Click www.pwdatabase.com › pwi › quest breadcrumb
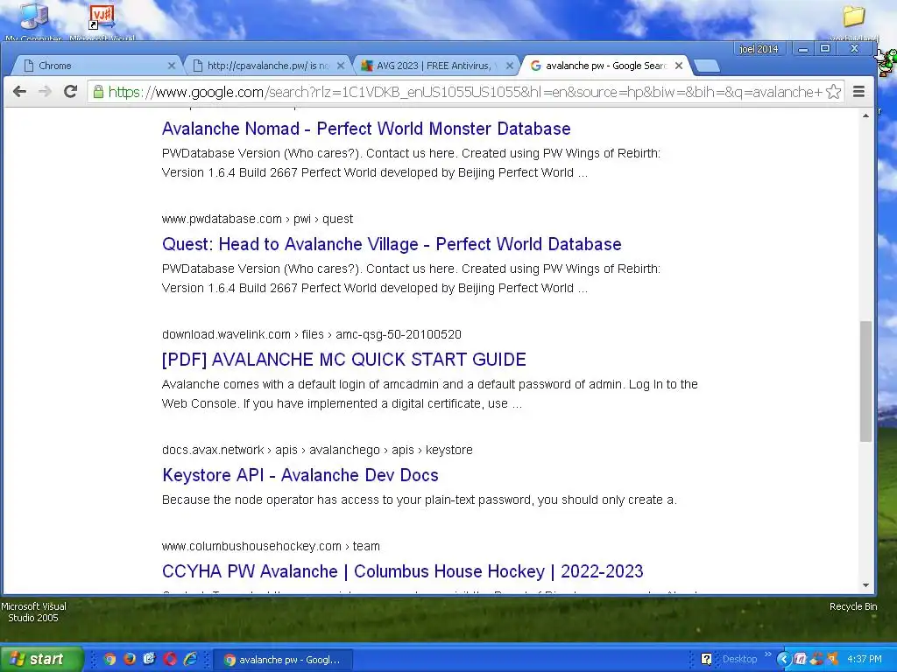 tap(258, 219)
